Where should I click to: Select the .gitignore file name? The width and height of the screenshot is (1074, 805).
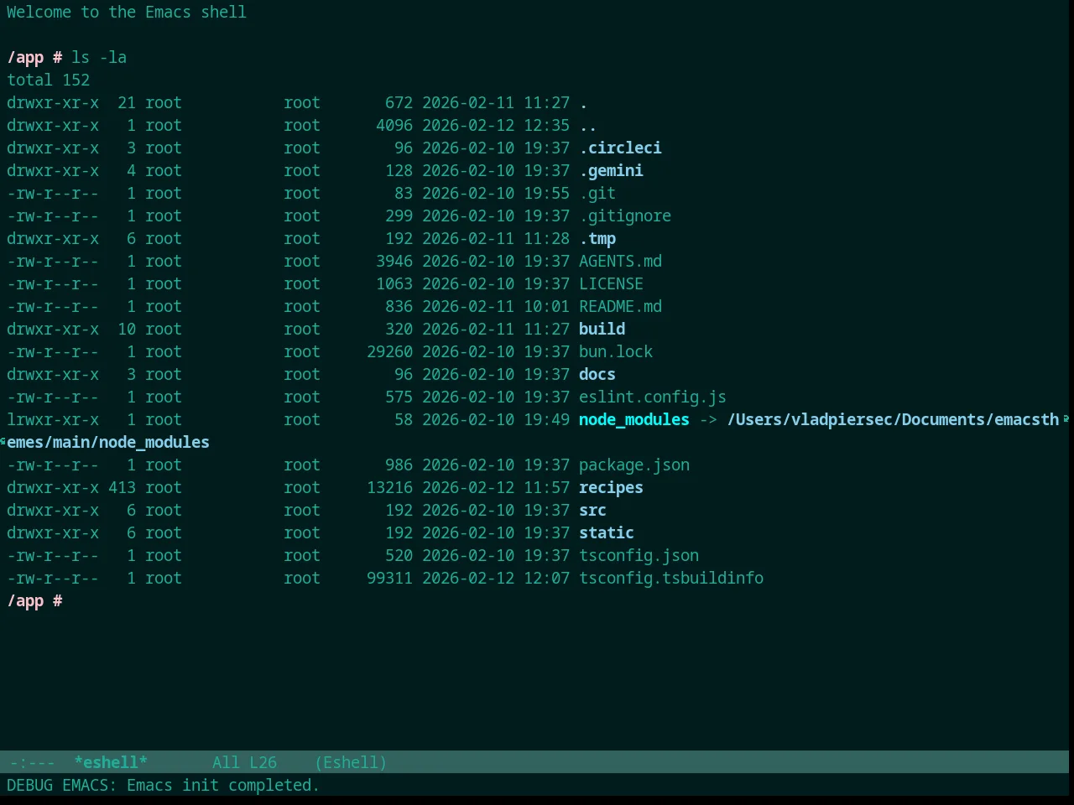[x=625, y=216]
